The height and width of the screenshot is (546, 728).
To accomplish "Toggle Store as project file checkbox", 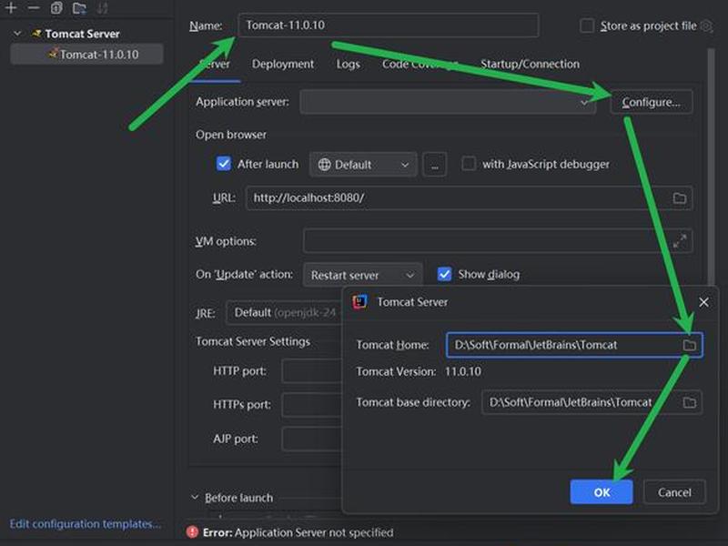I will 587,25.
